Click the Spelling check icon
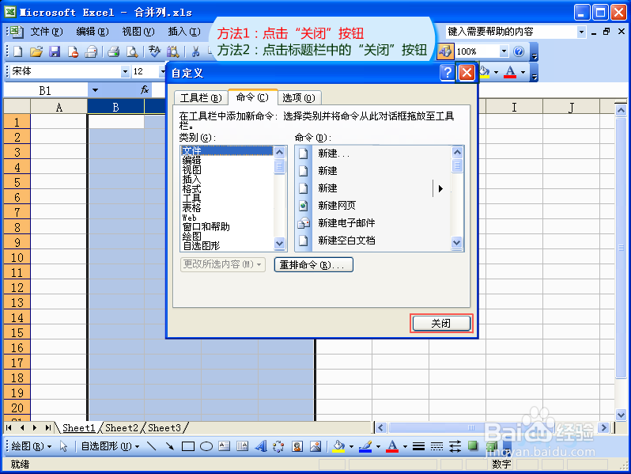The width and height of the screenshot is (631, 474). point(154,51)
